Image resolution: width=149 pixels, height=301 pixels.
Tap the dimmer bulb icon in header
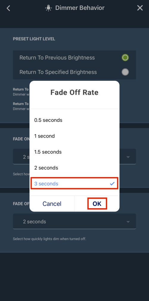(x=49, y=8)
